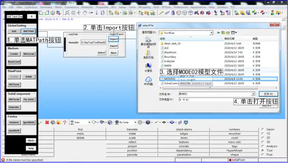Click the 文件名 text field
The image size is (288, 163).
[215, 94]
